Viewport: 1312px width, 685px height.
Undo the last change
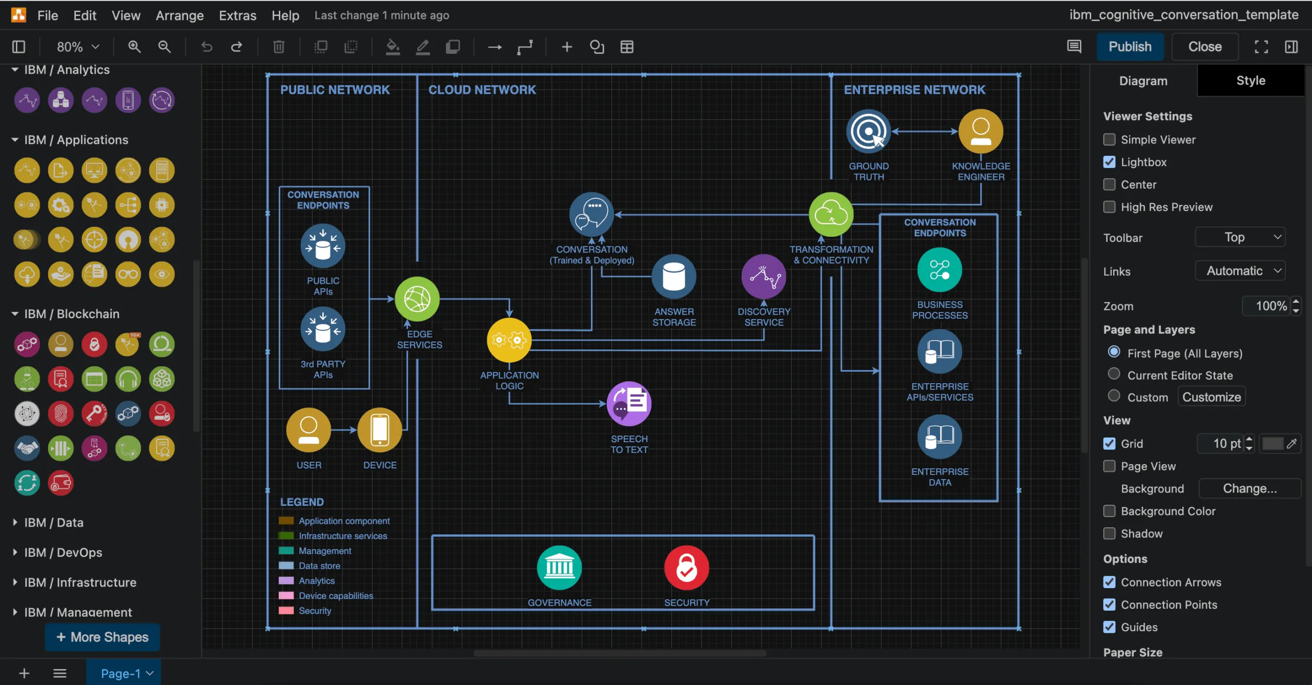pyautogui.click(x=207, y=47)
